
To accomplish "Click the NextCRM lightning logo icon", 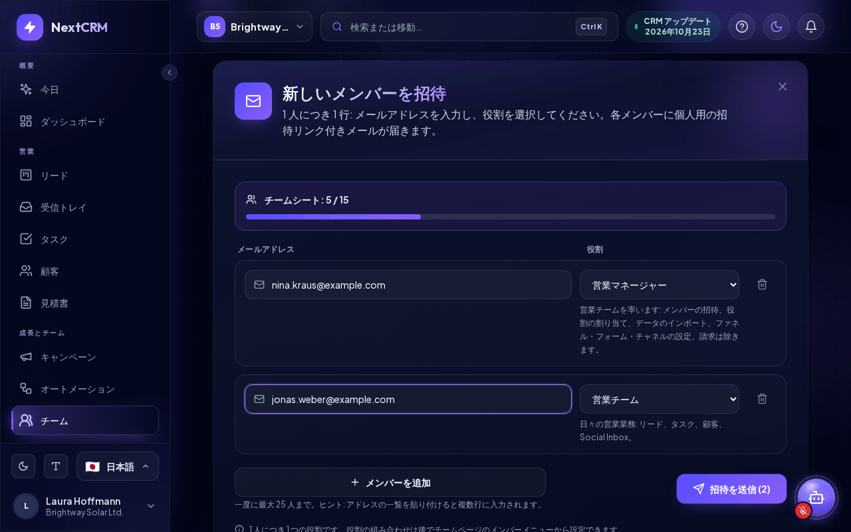I will click(30, 27).
